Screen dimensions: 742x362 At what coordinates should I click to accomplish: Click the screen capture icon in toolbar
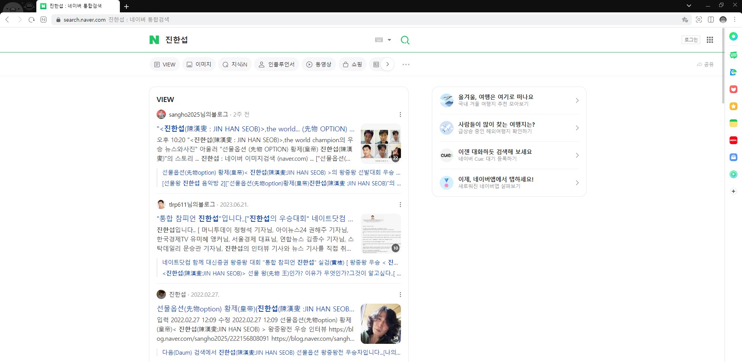[699, 20]
